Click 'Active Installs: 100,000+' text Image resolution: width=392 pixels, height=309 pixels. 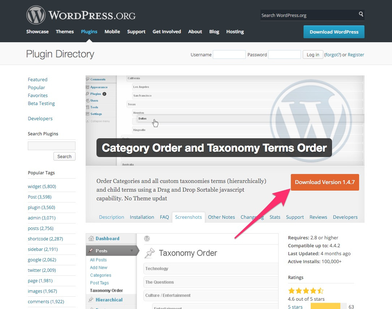pyautogui.click(x=315, y=261)
